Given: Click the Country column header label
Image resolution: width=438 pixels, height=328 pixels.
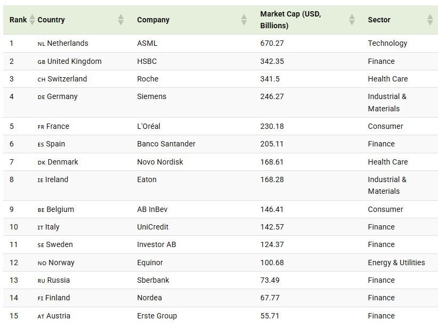Looking at the screenshot, I should 51,20.
